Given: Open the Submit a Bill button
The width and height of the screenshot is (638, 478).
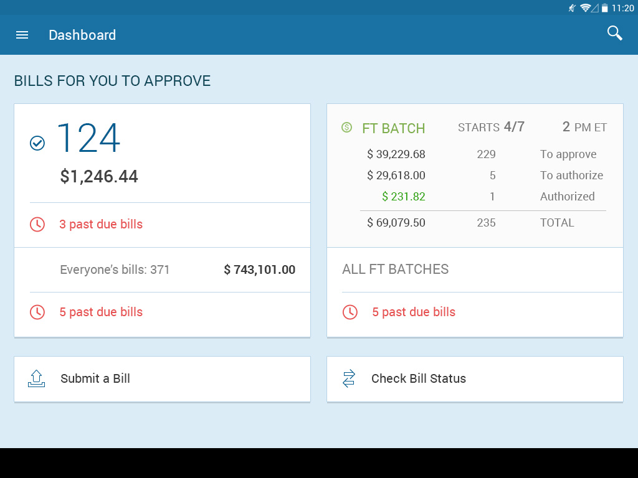Looking at the screenshot, I should [162, 378].
